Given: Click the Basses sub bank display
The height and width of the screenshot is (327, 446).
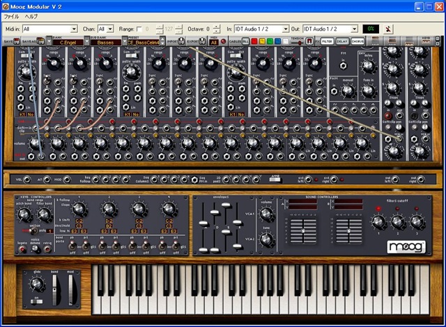Looking at the screenshot, I should (x=105, y=42).
